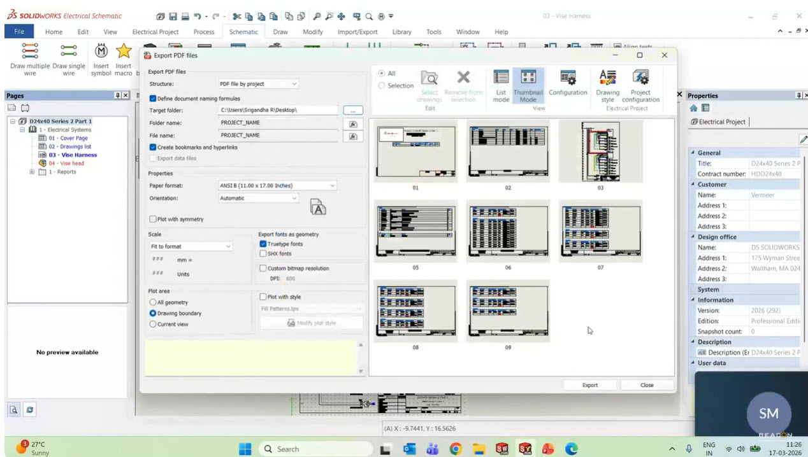Click the Insert symbol icon
This screenshot has height=457, width=808.
[x=101, y=59]
